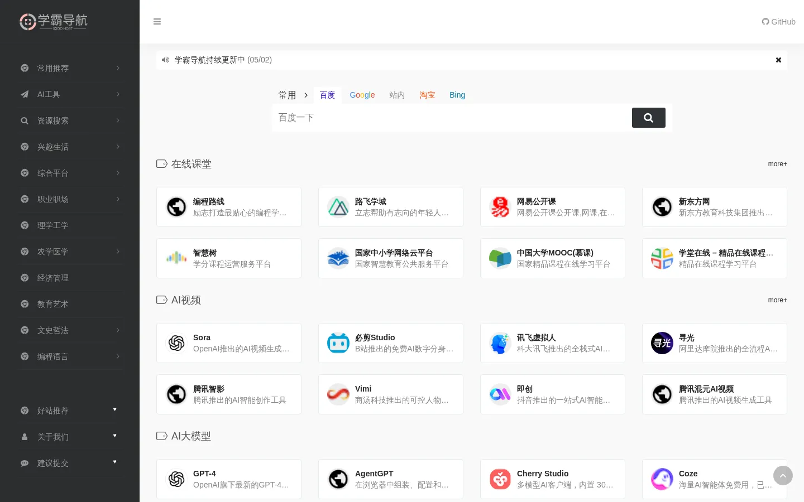Open the 智慧树 logo icon
Screen dimensions: 804x502
click(176, 258)
